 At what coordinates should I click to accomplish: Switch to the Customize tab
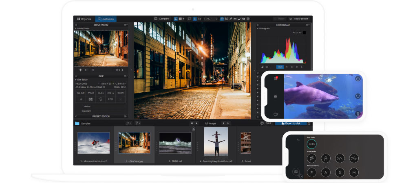coord(106,19)
